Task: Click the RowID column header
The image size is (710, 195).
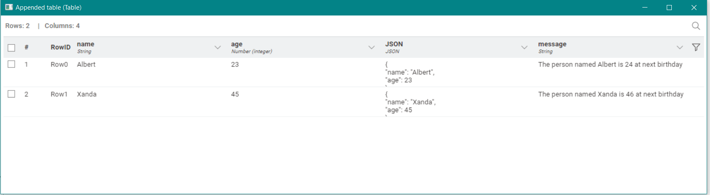Action: click(60, 47)
